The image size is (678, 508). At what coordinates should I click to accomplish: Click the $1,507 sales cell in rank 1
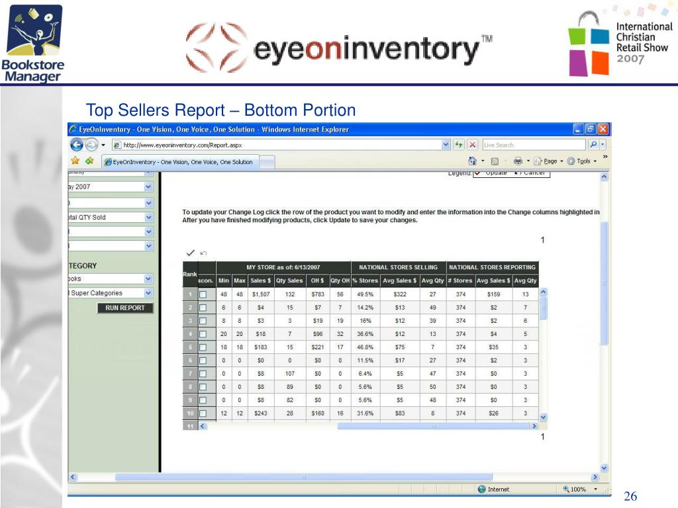261,294
